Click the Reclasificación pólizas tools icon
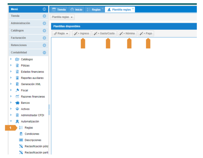Viewport: 203px width, 158px height. 21,146
